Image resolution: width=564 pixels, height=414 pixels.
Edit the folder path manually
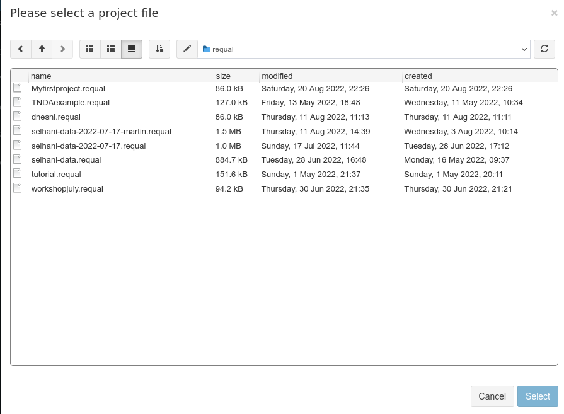[187, 49]
